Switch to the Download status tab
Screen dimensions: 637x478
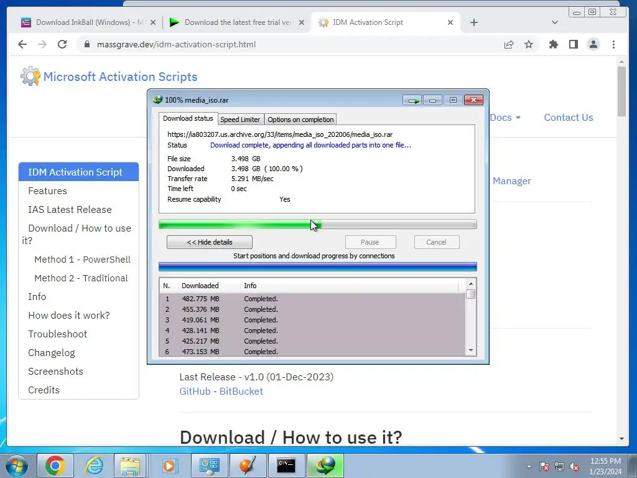(x=188, y=118)
